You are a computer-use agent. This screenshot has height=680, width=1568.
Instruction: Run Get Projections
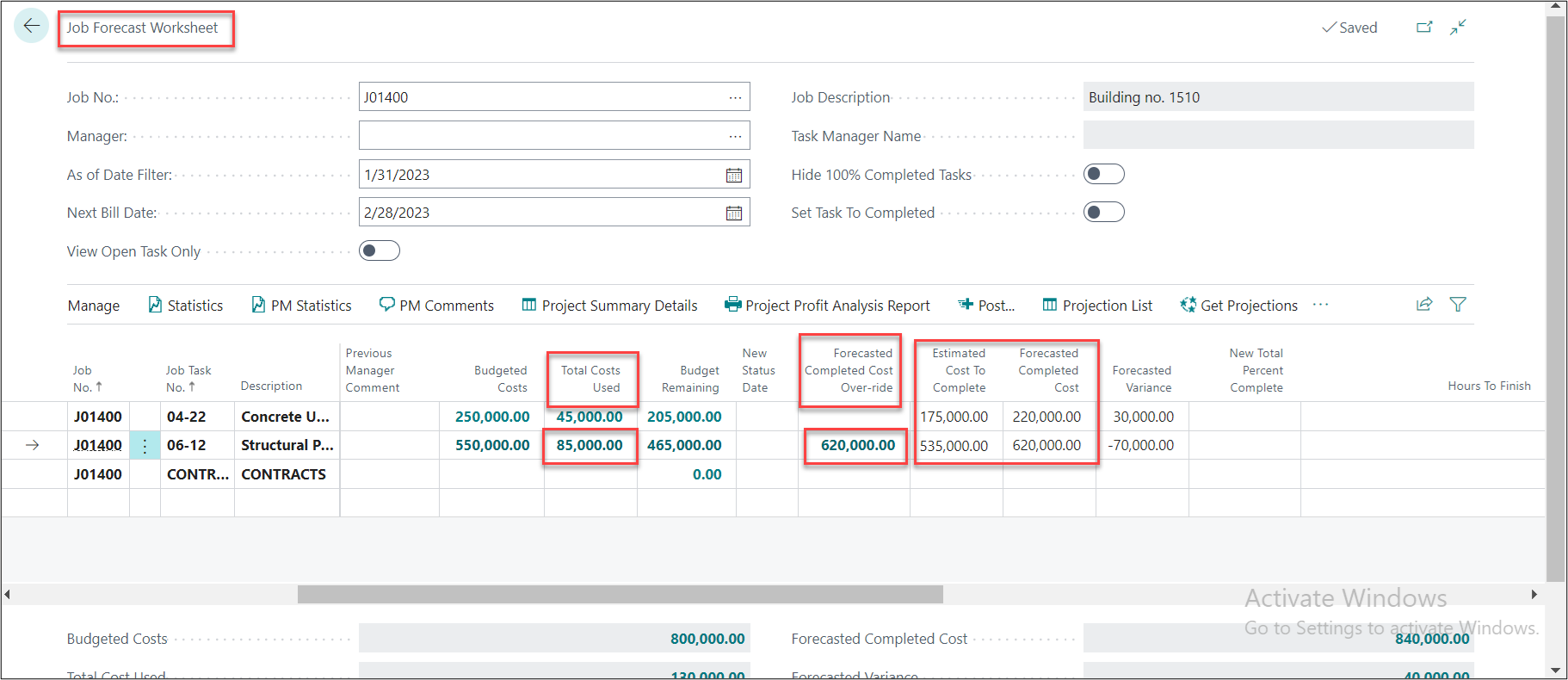[1238, 306]
